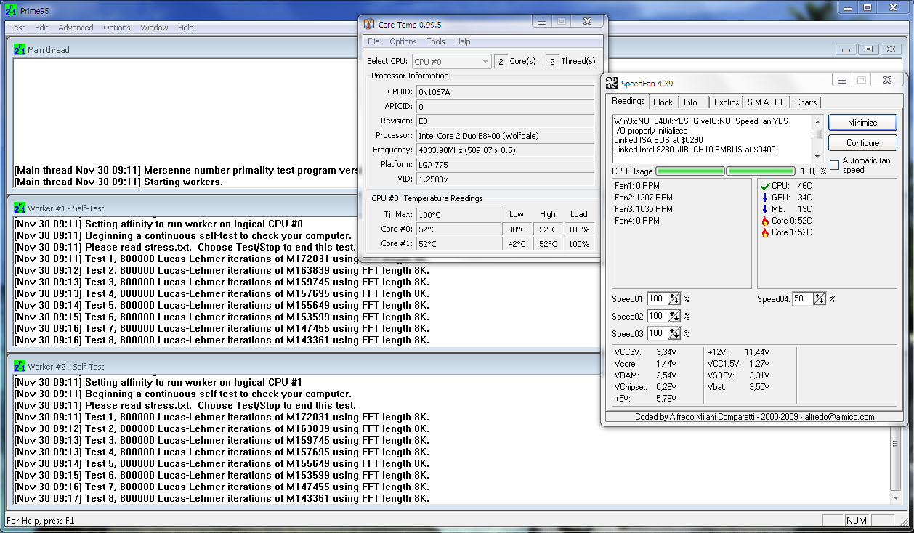Viewport: 914px width, 533px height.
Task: Switch to the Clock tab
Action: coord(663,102)
